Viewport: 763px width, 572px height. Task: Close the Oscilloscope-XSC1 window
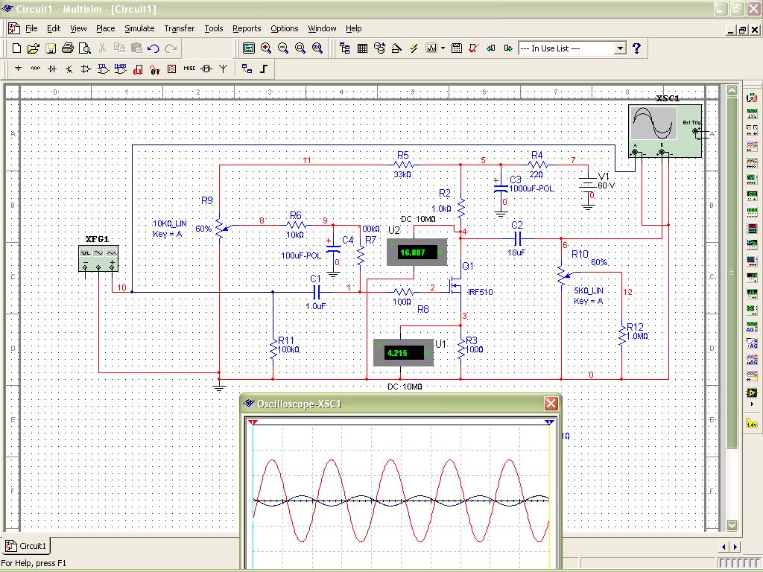tap(551, 403)
